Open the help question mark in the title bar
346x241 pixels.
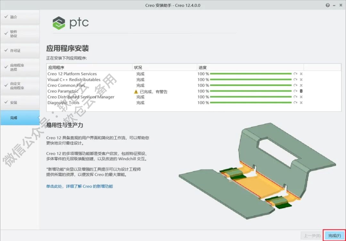coord(327,5)
